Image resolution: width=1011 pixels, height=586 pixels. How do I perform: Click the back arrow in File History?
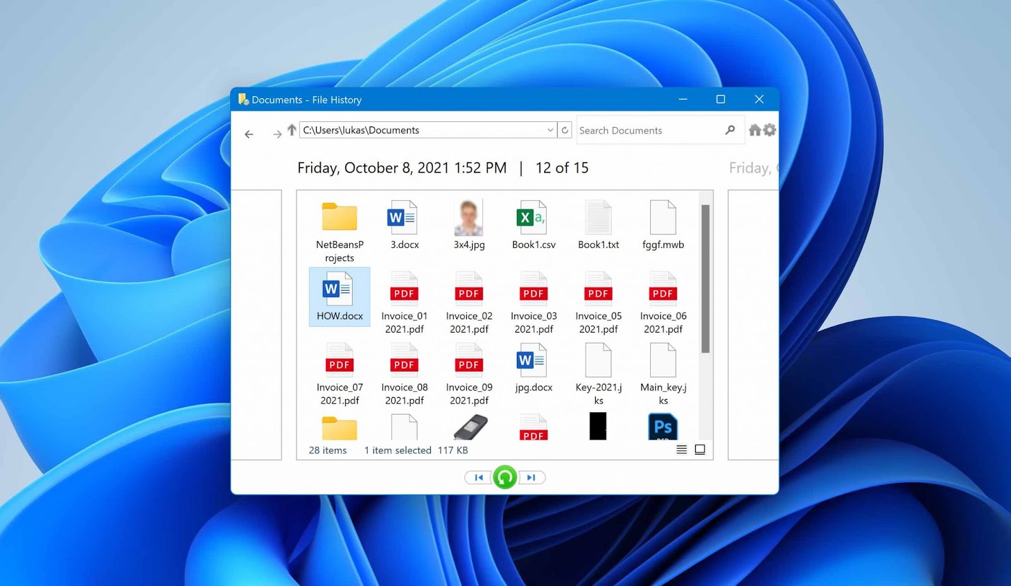[x=249, y=134]
